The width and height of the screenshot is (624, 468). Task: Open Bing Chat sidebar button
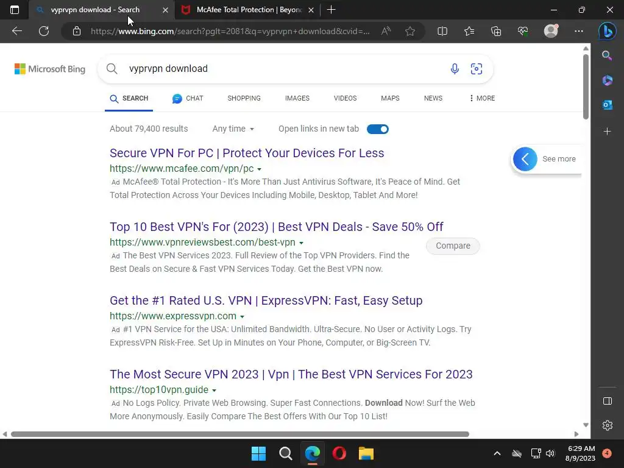coord(607,31)
